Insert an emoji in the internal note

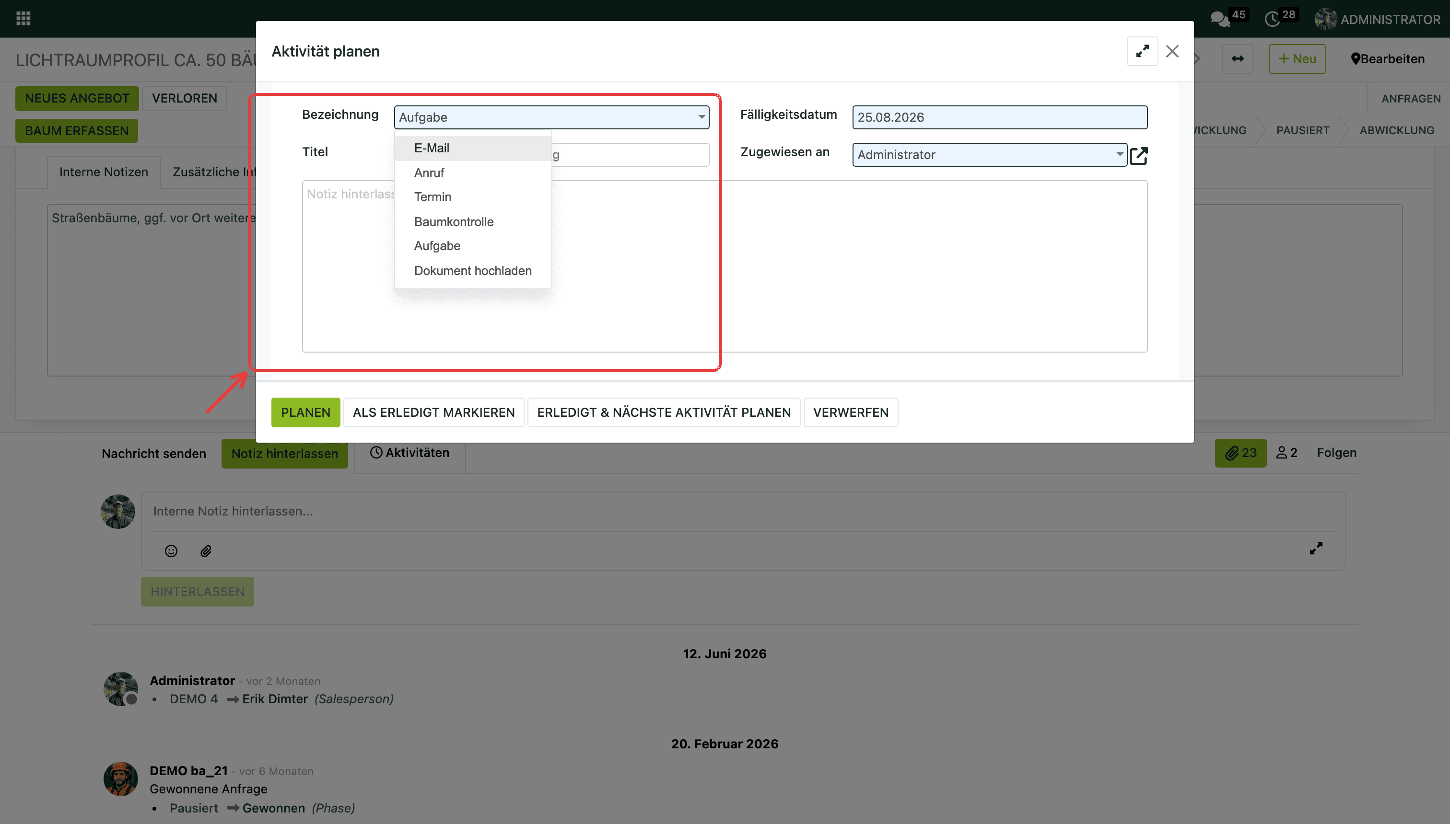[171, 550]
